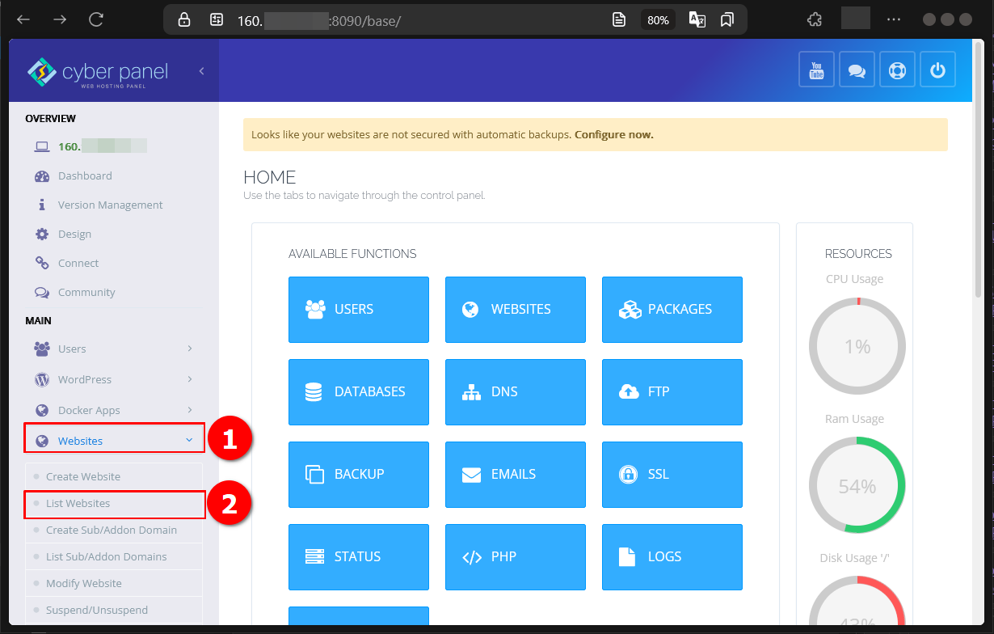The image size is (994, 634).
Task: Click the Ram Usage 54% gauge
Action: pos(857,486)
